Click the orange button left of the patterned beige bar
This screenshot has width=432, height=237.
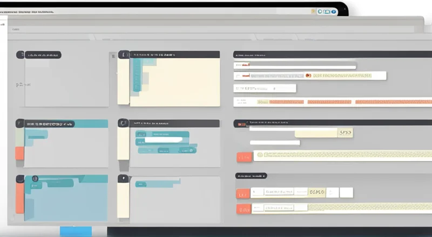[244, 157]
